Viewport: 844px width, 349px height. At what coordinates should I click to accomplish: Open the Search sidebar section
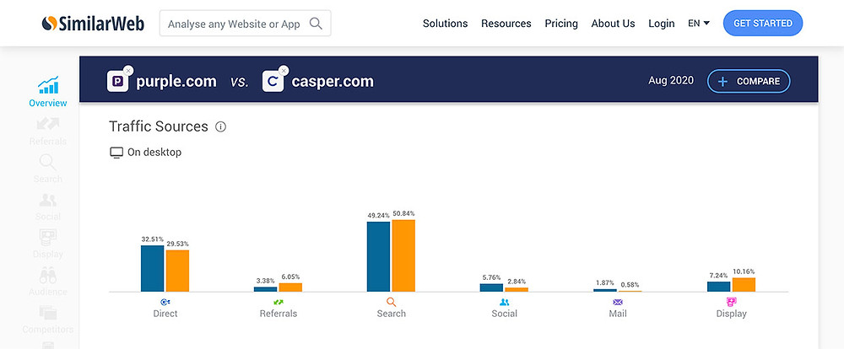pyautogui.click(x=48, y=169)
